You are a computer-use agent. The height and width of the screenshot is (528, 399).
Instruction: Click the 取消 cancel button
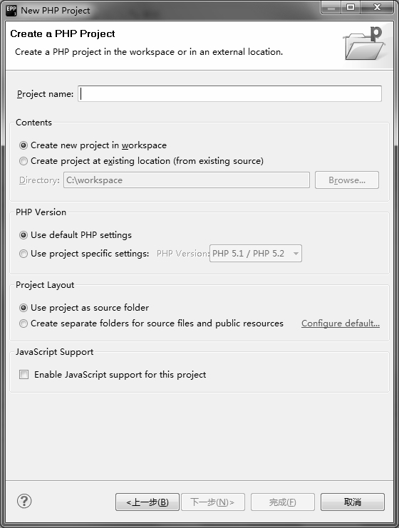(x=353, y=502)
